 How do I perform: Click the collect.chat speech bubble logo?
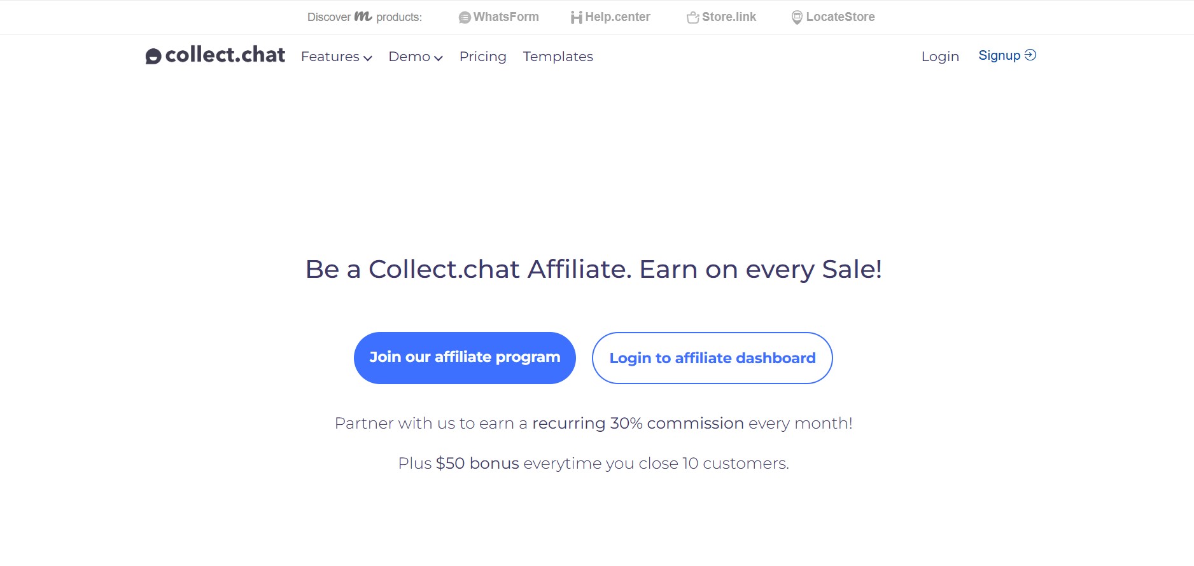point(152,56)
